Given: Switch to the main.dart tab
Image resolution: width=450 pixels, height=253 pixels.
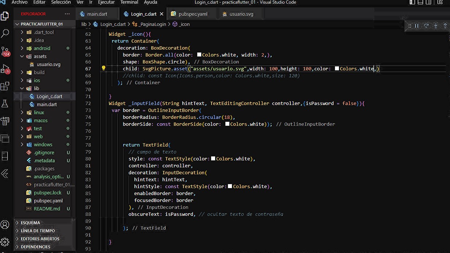Looking at the screenshot, I should click(97, 14).
